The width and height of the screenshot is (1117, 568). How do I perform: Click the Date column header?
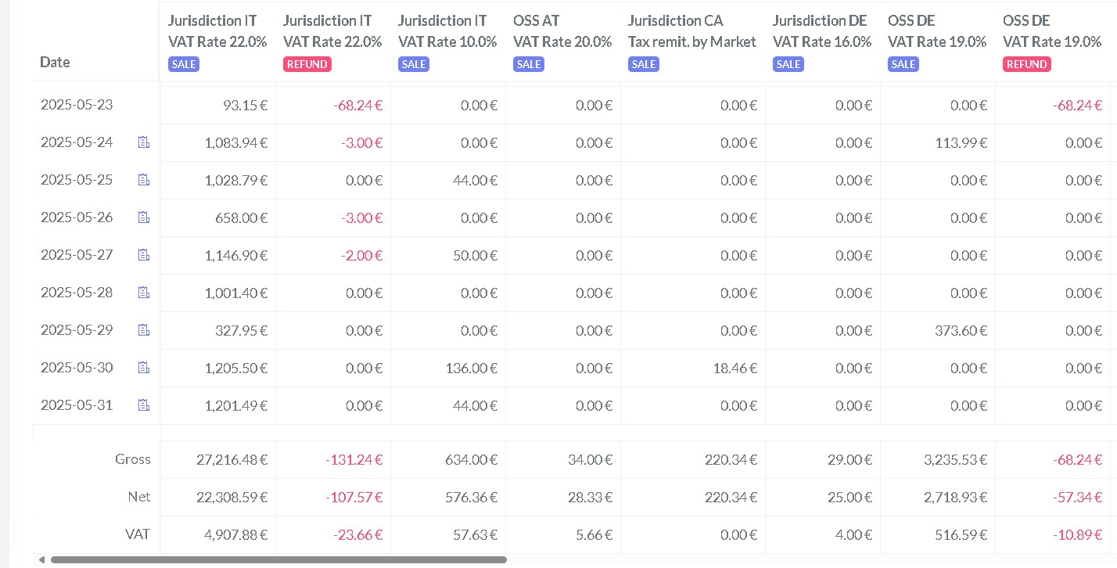click(x=55, y=63)
